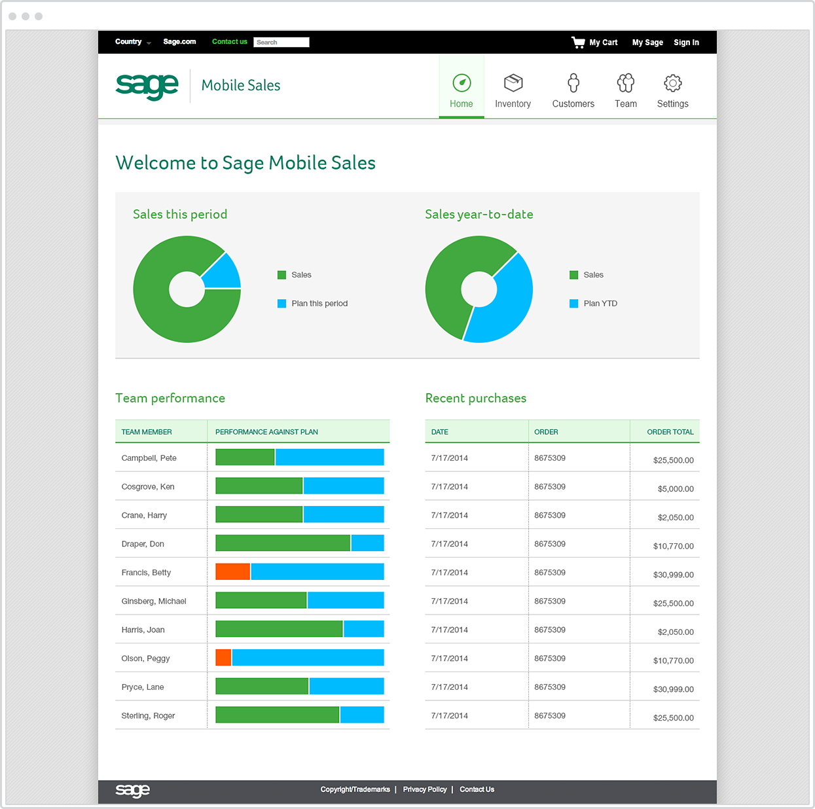Select team member Campbell, Pete

pyautogui.click(x=149, y=458)
